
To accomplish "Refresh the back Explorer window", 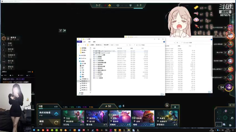I will pos(177,43).
